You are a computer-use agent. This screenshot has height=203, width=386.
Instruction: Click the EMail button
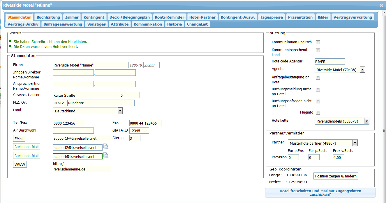[x=19, y=139]
